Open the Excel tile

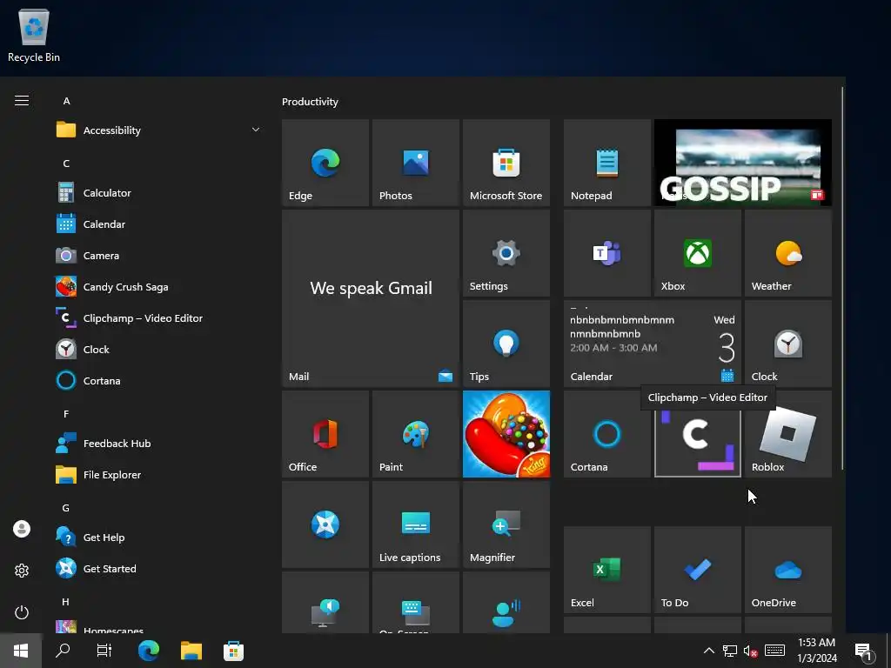pyautogui.click(x=606, y=570)
